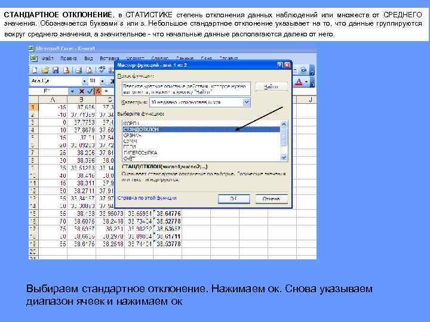Click cell containing 38.206
Viewport: 430px width, 322px height.
tap(81, 153)
